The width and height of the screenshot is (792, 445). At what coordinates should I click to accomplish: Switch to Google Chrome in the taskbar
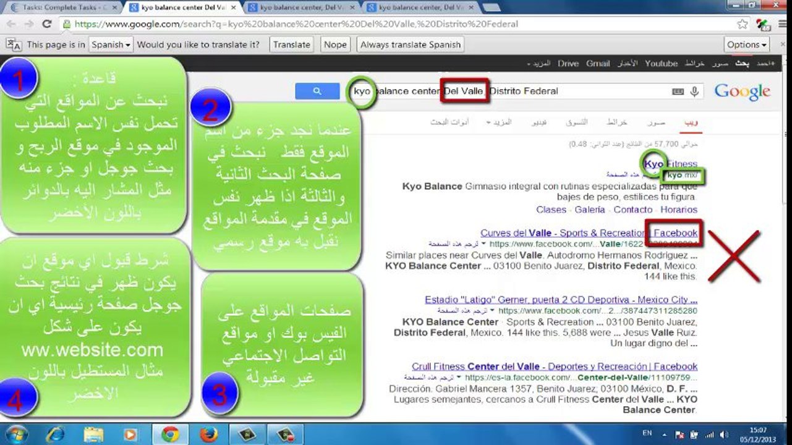pyautogui.click(x=170, y=434)
